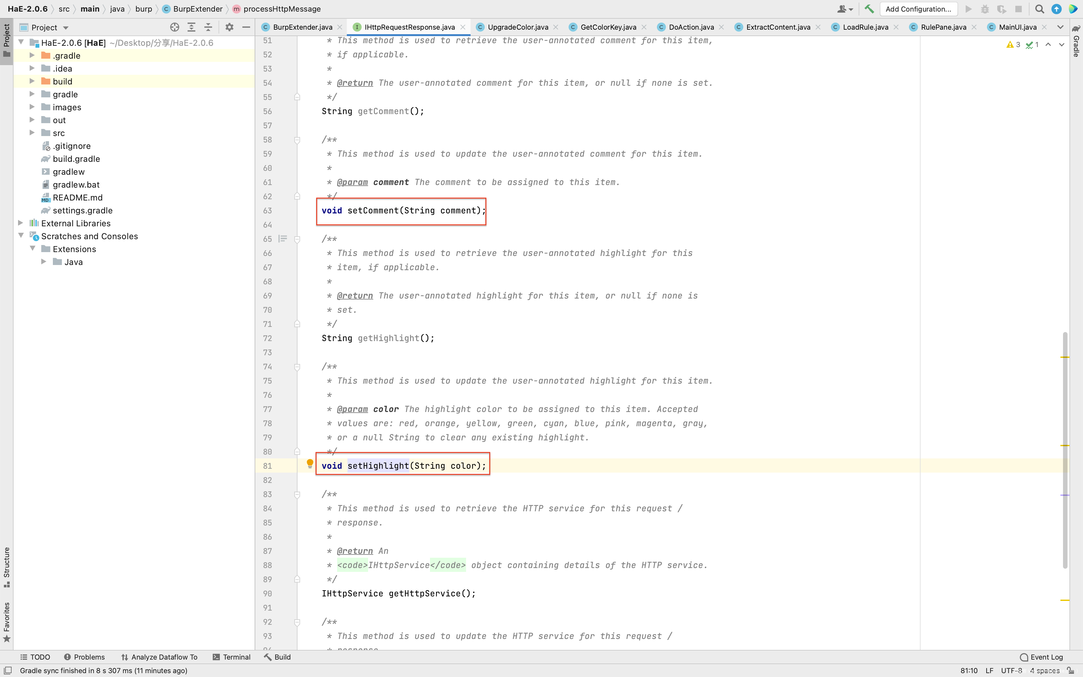Viewport: 1083px width, 677px height.
Task: Switch to the UpgradeColor.java tab
Action: [517, 27]
